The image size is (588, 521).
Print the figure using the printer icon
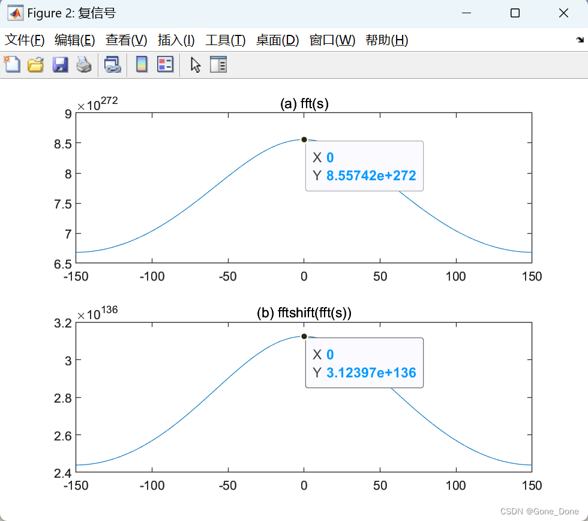coord(83,64)
